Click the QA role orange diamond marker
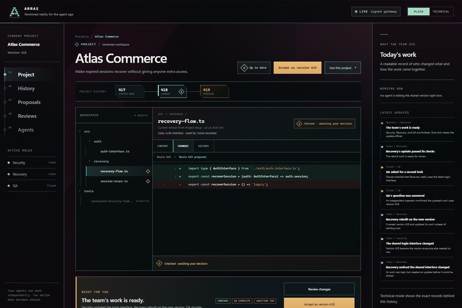 pyautogui.click(x=9, y=186)
